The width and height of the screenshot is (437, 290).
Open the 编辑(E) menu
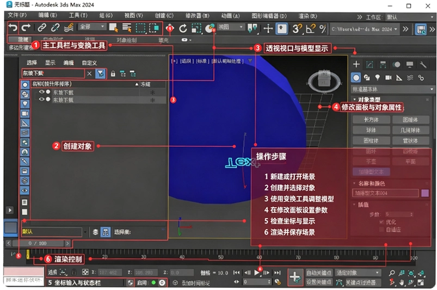click(x=48, y=15)
